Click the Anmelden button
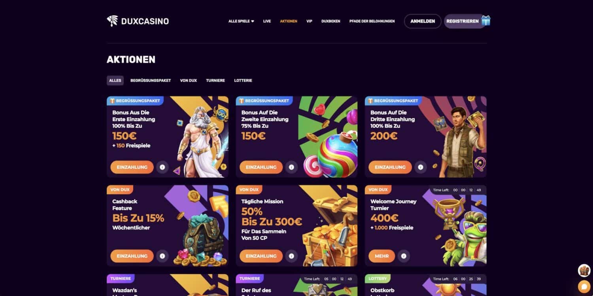Screen dimensions: 593x296 [423, 21]
